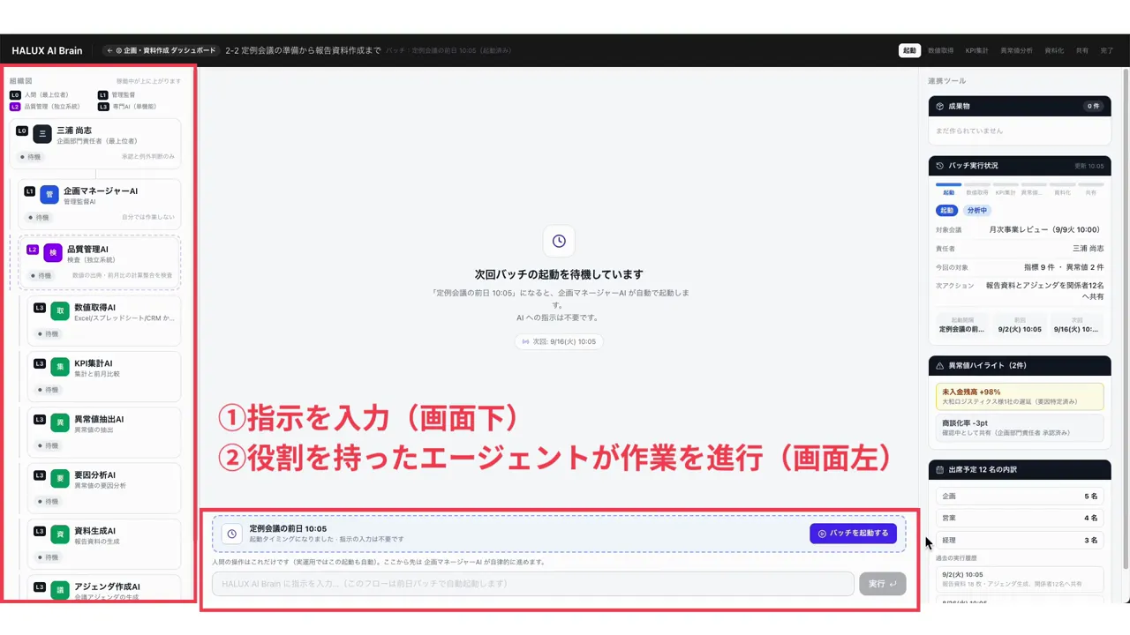Viewport: 1130px width, 635px height.
Task: Click the 商談化率 -3pt highlight card
Action: 1020,428
